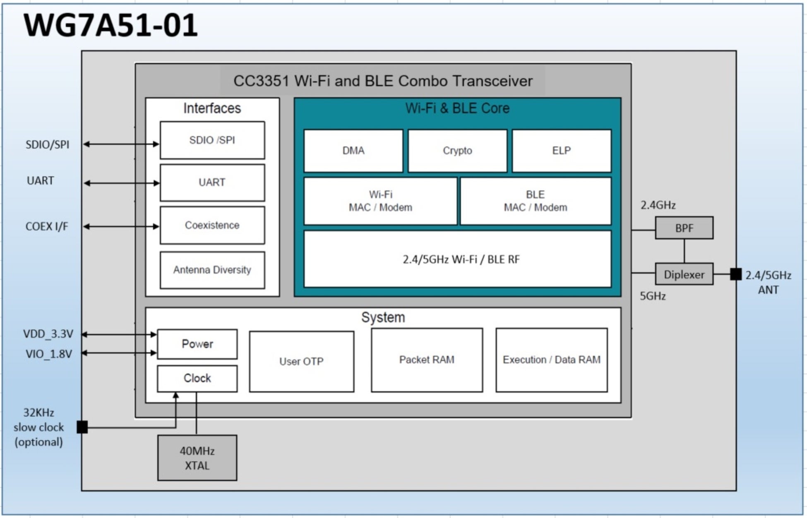Click the Coexistence block
The width and height of the screenshot is (807, 518).
[x=212, y=225]
